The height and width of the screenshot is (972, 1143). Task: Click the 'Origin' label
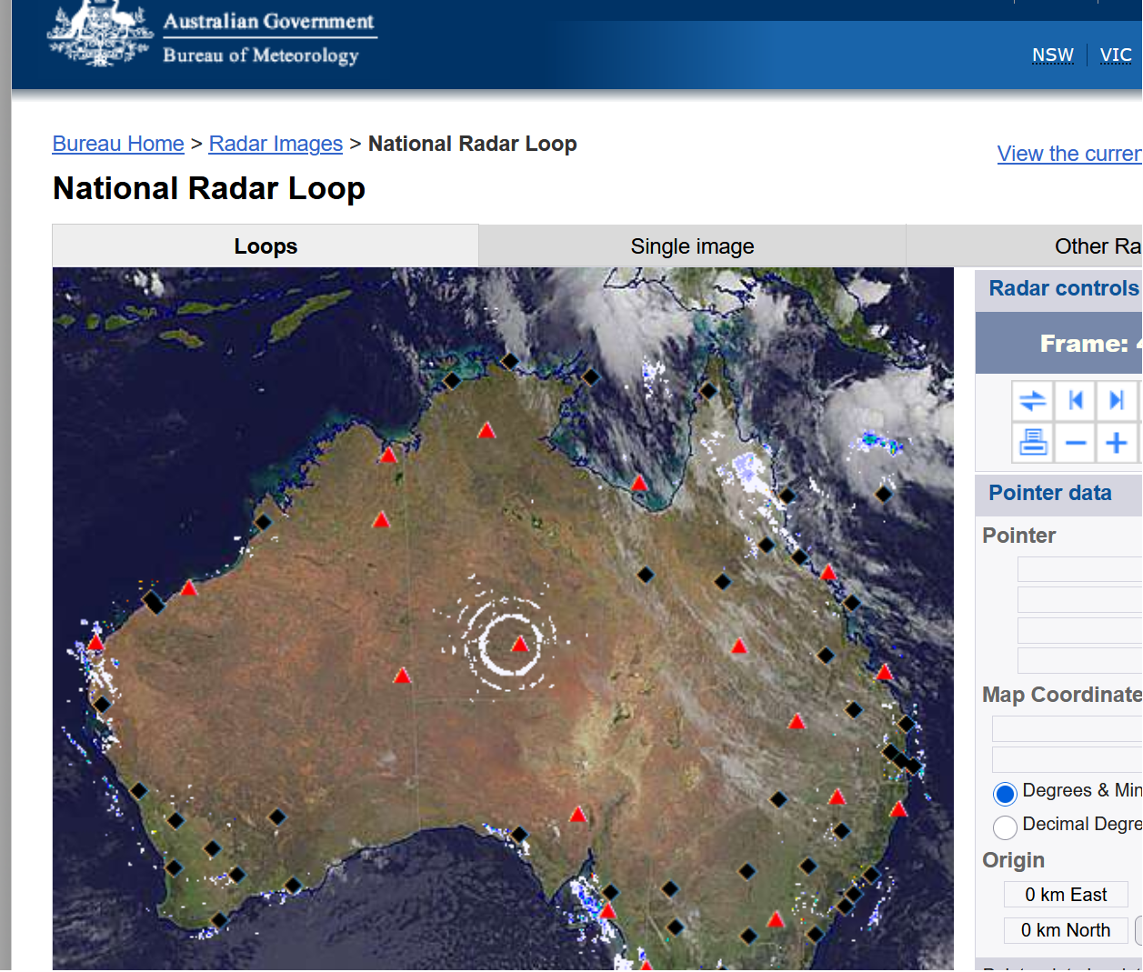[1013, 860]
